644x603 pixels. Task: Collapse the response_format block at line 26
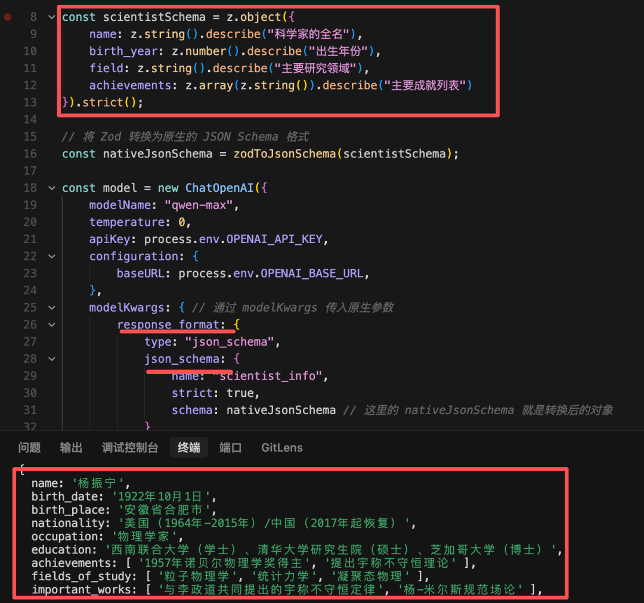tap(52, 325)
